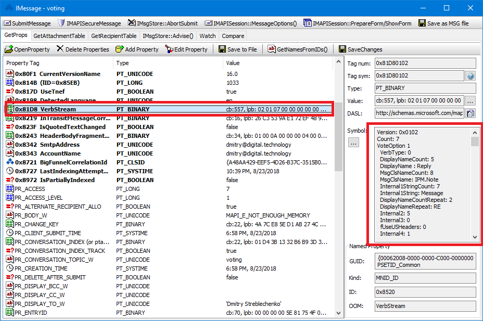Sort by the Value column header
Image resolution: width=483 pixels, height=321 pixels.
pos(278,63)
